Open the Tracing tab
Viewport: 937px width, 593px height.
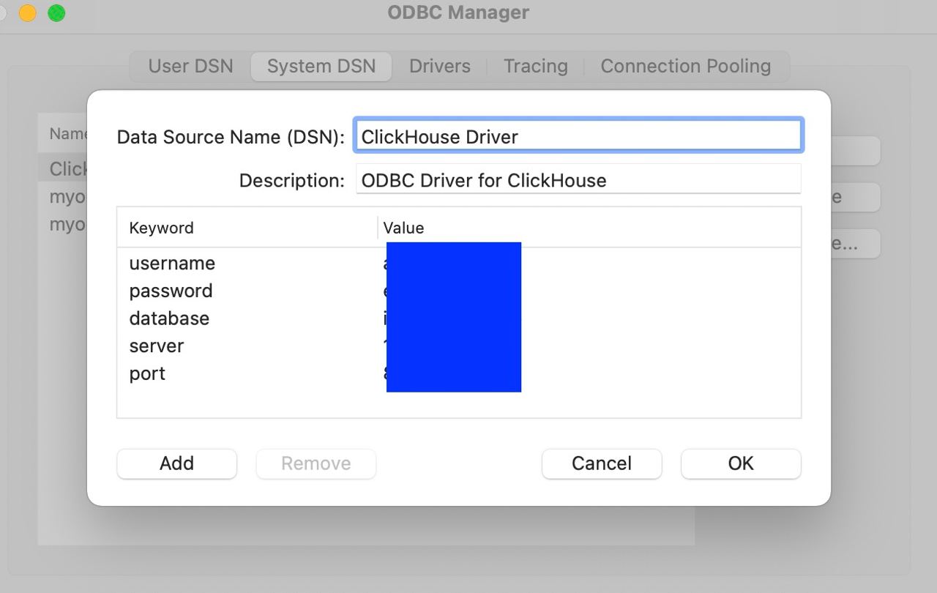535,66
